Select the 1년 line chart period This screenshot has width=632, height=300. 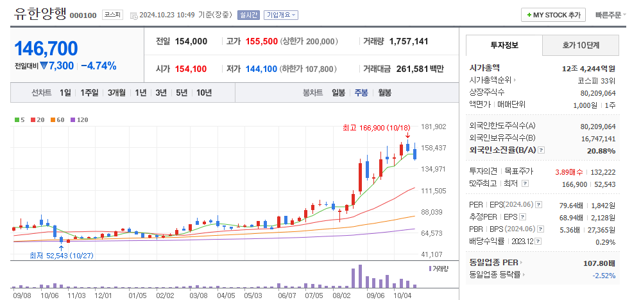click(141, 93)
